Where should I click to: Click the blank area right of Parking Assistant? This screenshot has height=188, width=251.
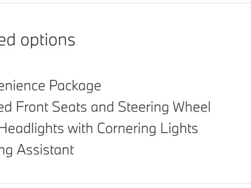click(x=161, y=150)
